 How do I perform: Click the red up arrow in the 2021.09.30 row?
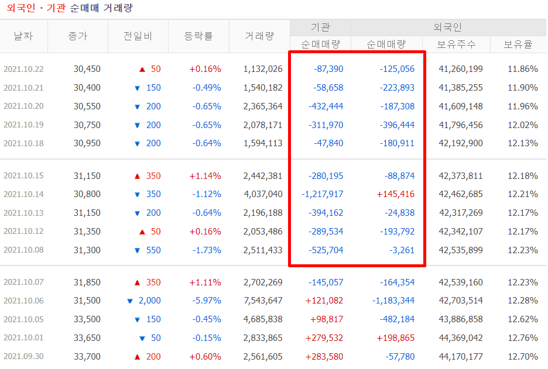[x=137, y=357]
